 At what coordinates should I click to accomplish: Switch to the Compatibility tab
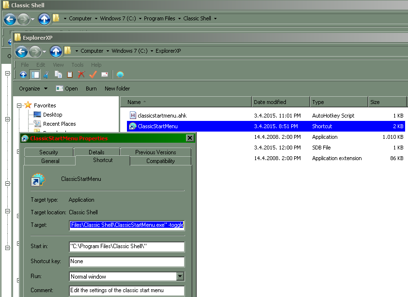(160, 161)
